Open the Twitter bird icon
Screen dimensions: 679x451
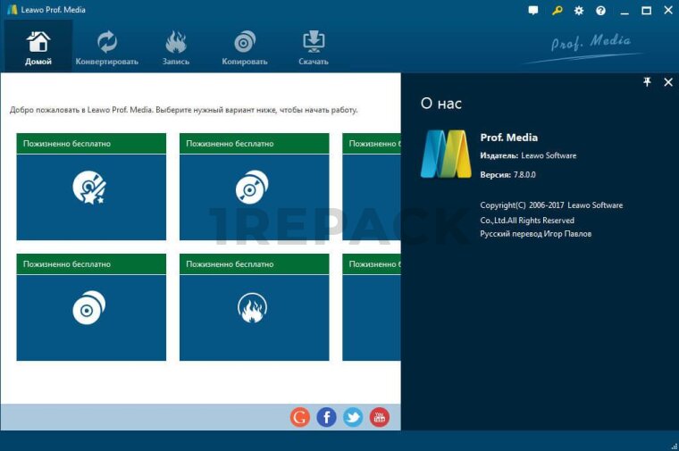(353, 417)
